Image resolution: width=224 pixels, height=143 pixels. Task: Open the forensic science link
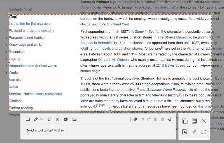[x=166, y=13]
